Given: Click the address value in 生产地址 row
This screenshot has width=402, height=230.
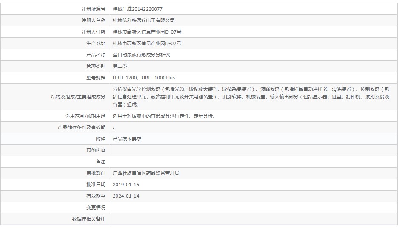Looking at the screenshot, I should 147,43.
